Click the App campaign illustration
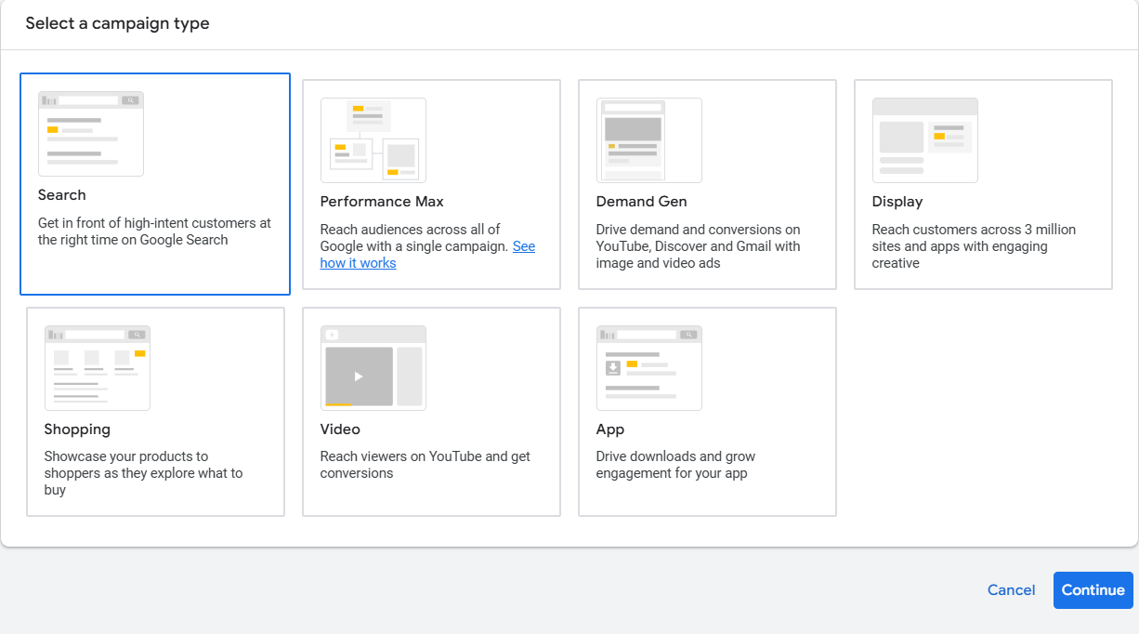The image size is (1139, 634). 649,368
